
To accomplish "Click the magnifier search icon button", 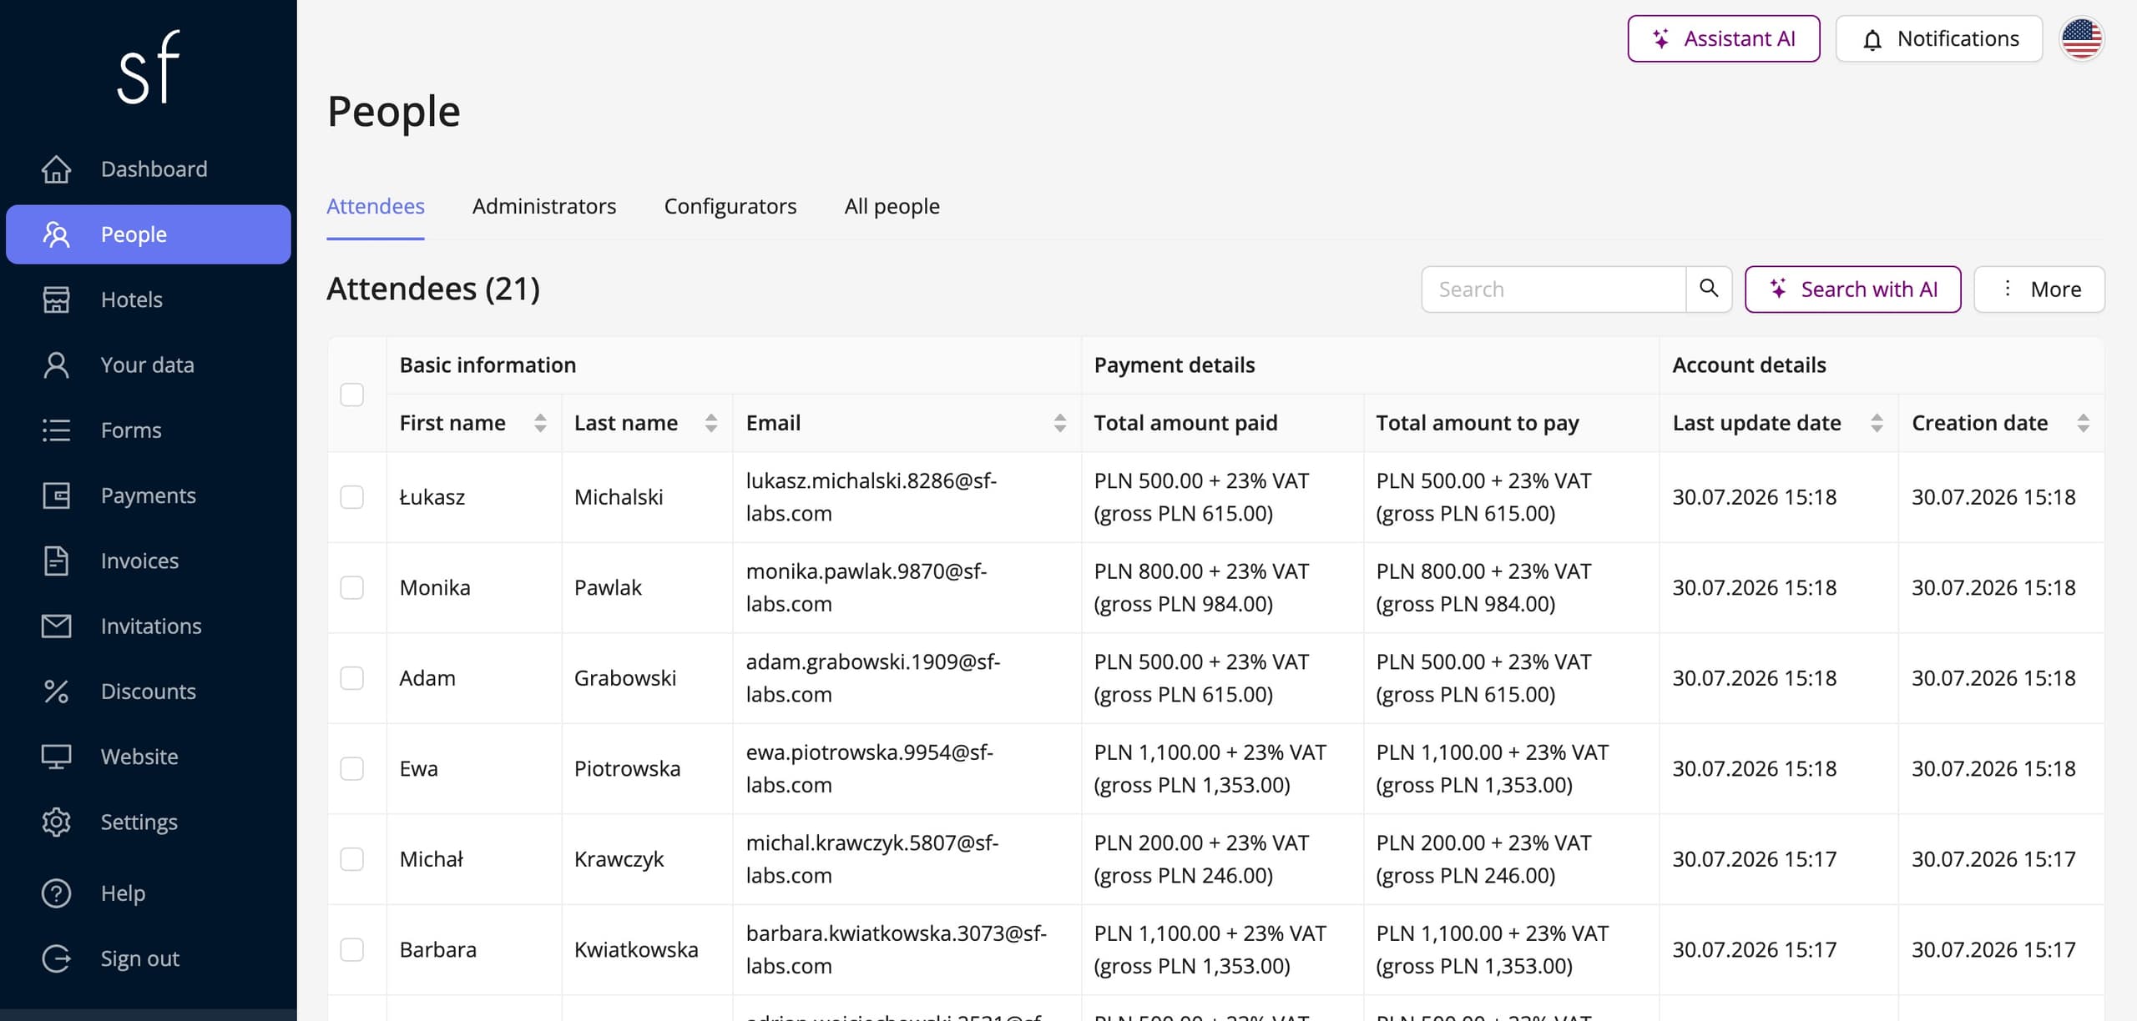I will click(1709, 289).
